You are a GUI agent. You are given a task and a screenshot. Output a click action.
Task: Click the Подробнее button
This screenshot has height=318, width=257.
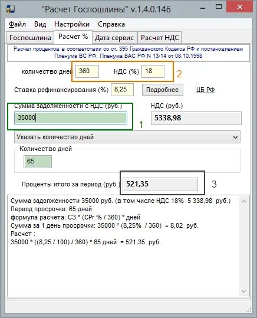[162, 90]
